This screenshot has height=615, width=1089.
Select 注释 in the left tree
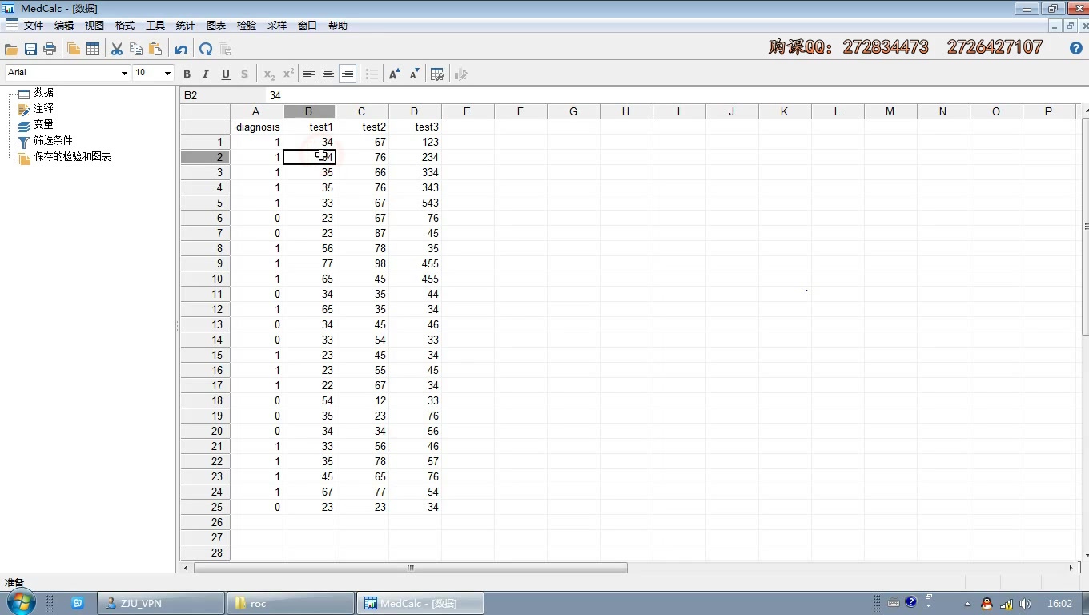43,108
